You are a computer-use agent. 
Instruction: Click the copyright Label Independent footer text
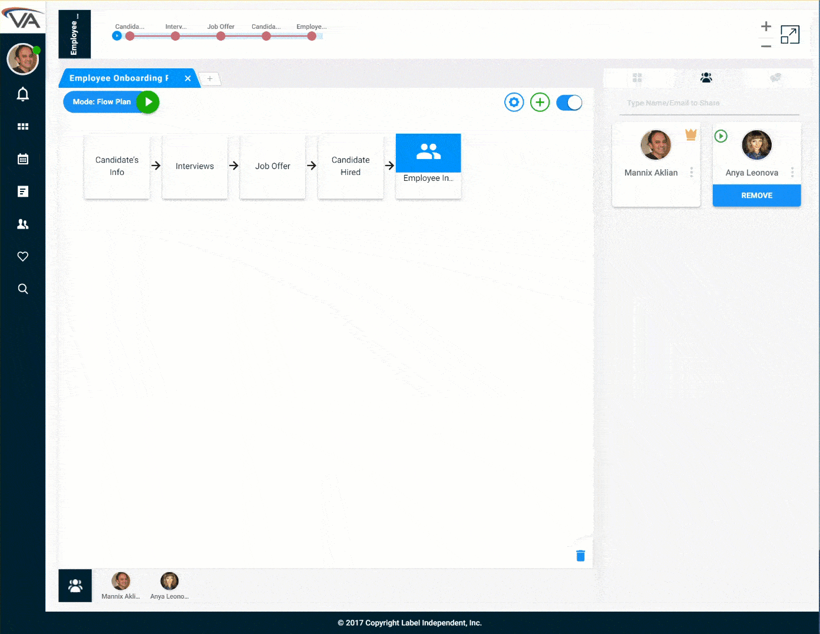coord(410,623)
